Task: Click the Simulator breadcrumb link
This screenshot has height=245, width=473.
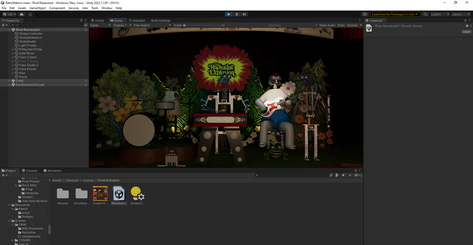Action: coord(73,180)
